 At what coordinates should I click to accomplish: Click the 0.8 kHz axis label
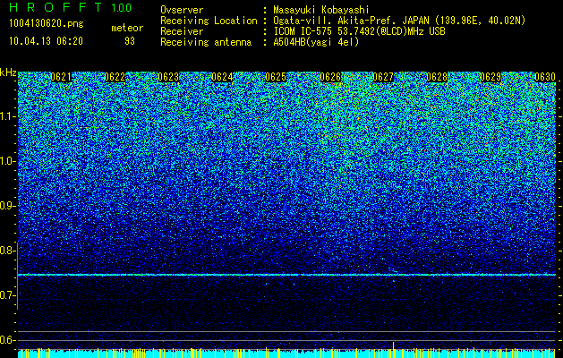pos(8,251)
